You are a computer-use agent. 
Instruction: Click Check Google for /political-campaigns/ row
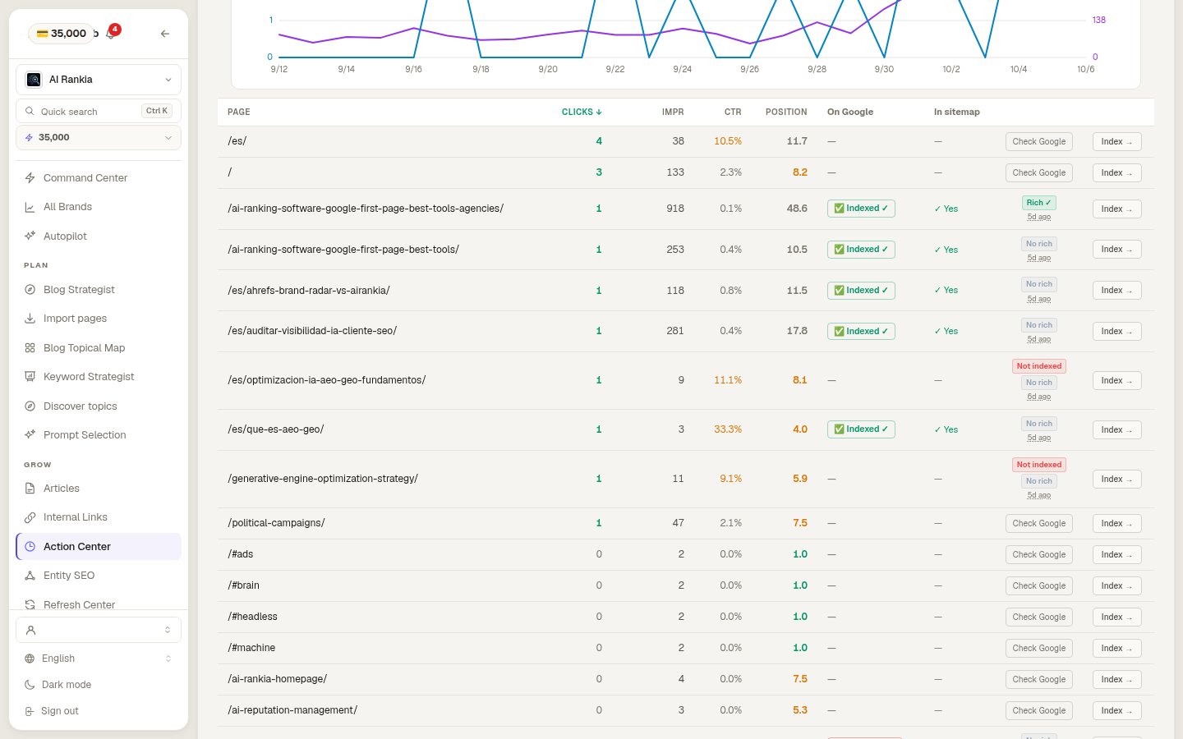(1039, 523)
